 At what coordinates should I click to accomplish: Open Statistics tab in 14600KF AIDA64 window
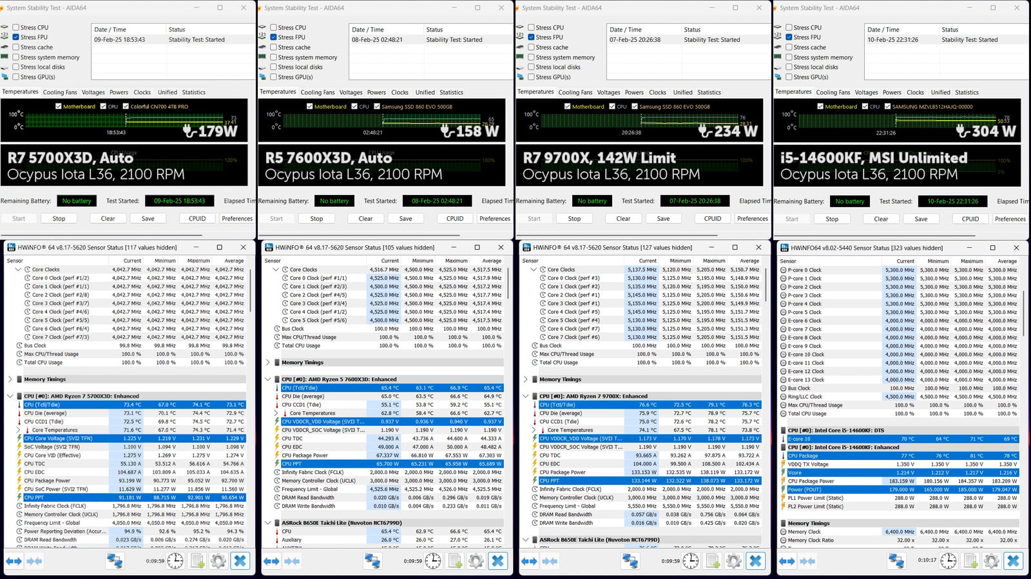pyautogui.click(x=967, y=92)
